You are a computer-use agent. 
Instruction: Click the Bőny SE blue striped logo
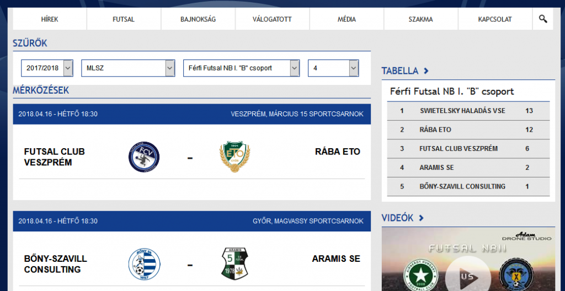point(144,265)
